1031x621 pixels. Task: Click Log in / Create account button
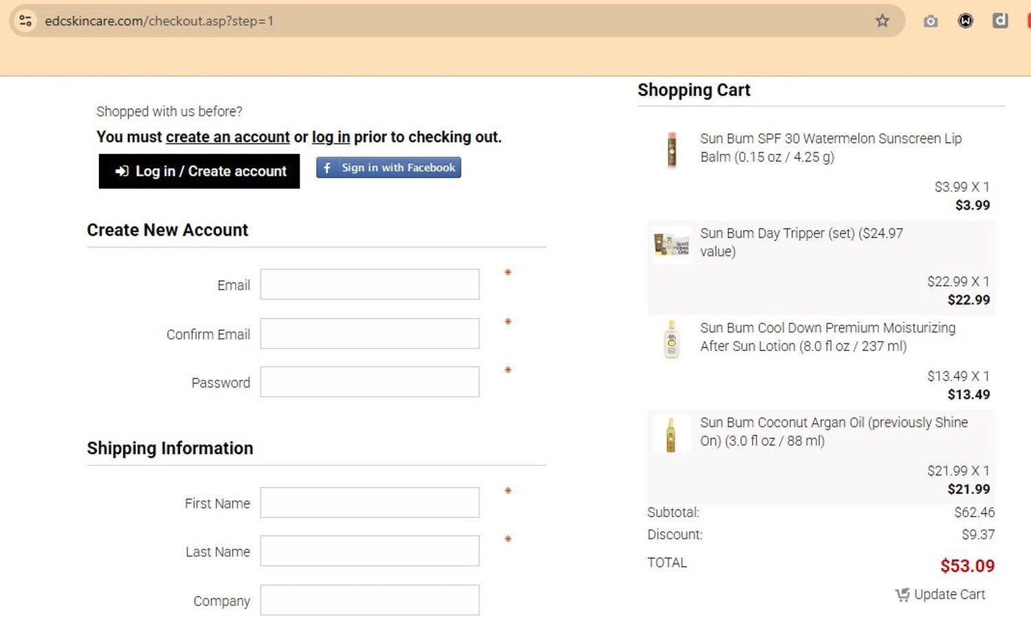[199, 171]
